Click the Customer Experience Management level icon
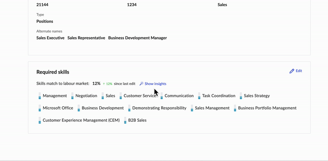 [39, 120]
